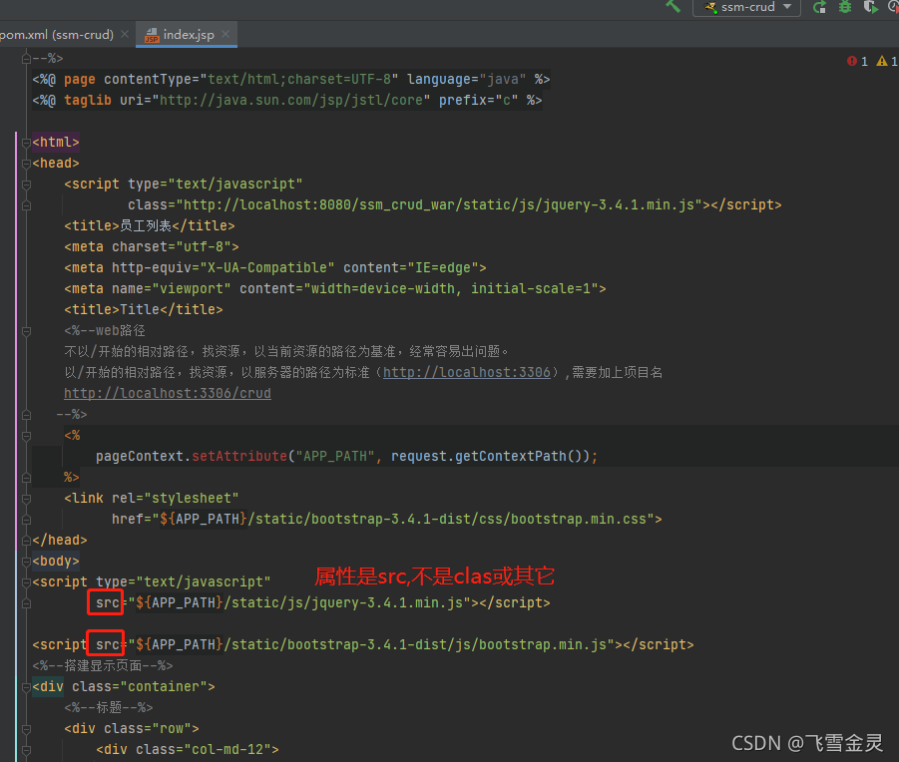Collapse the <head> tag fold marker
The width and height of the screenshot is (899, 762).
tap(26, 164)
